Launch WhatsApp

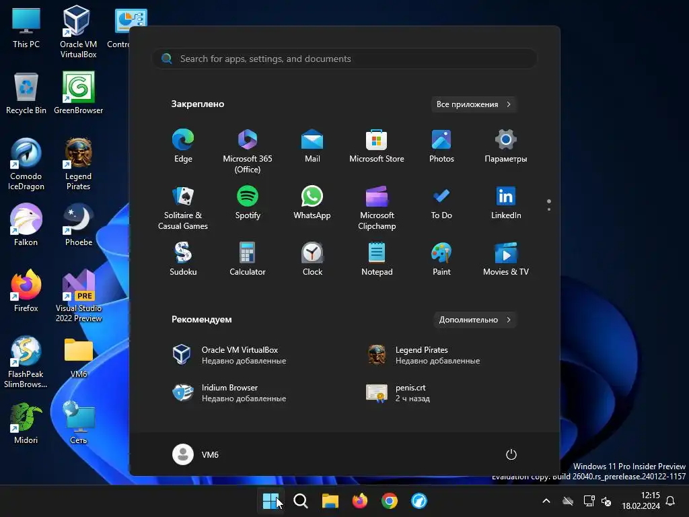point(312,202)
